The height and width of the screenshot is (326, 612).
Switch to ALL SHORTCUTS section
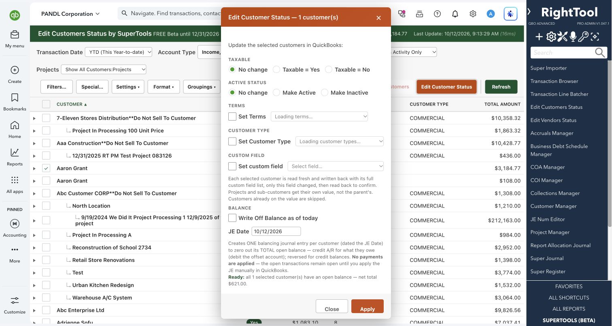point(569,298)
